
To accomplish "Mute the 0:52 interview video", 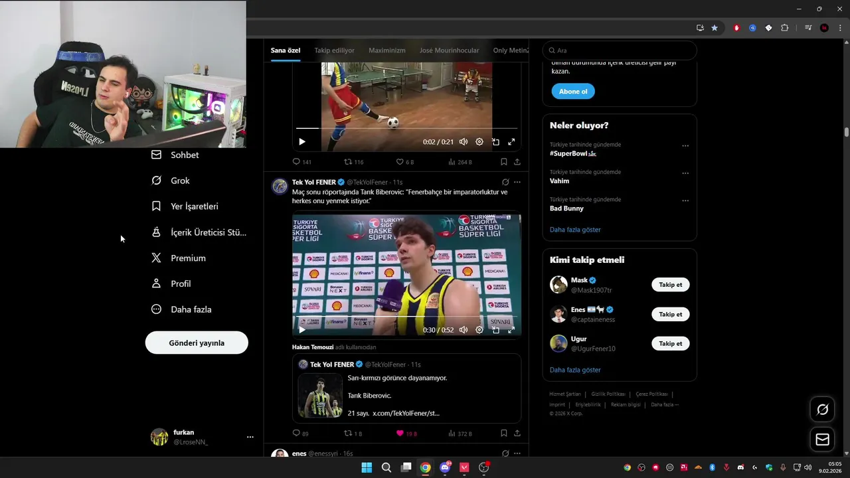I will [x=464, y=330].
